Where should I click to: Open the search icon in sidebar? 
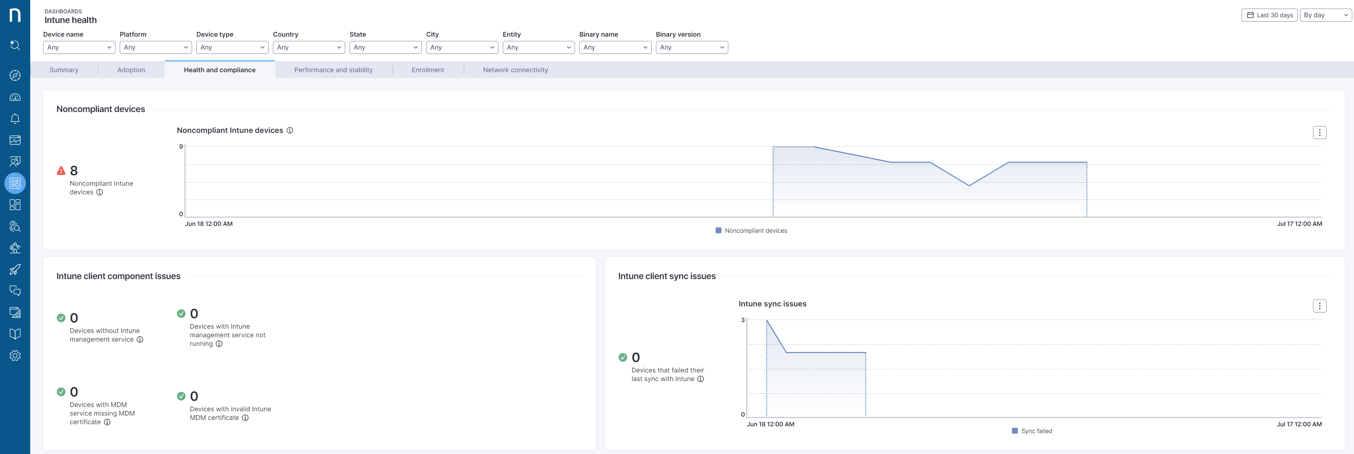pyautogui.click(x=15, y=45)
